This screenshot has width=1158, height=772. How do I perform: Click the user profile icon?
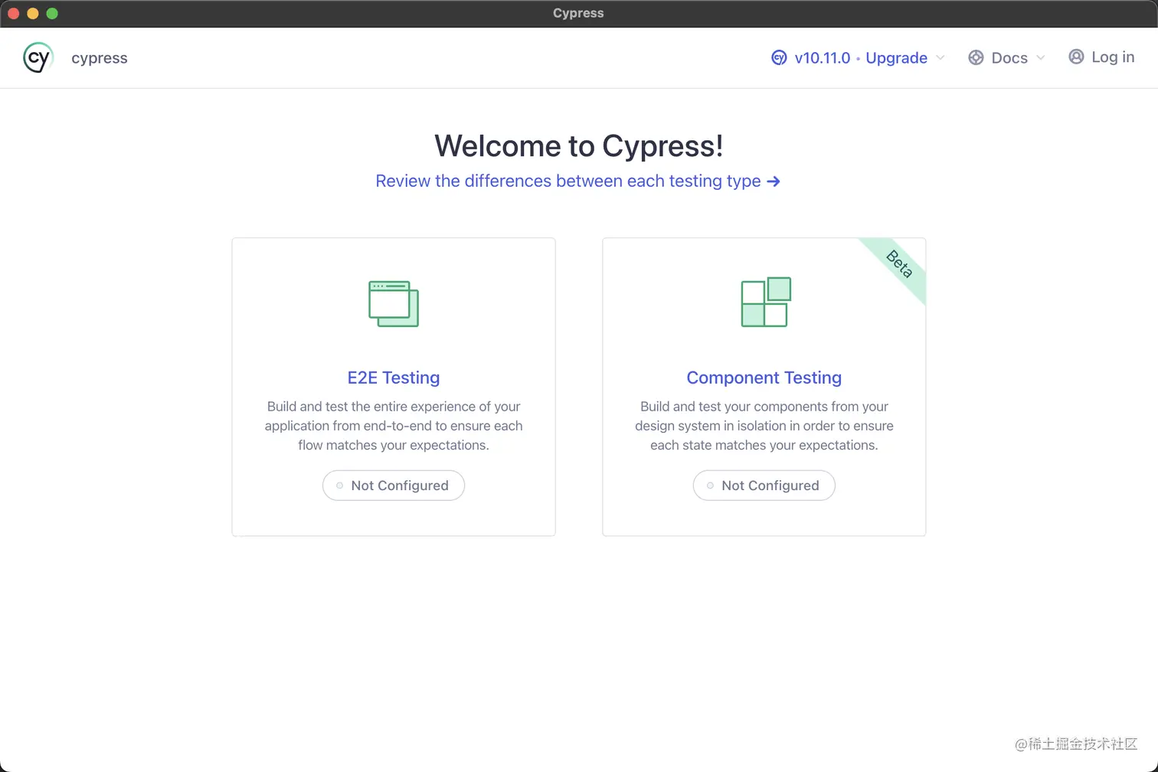pos(1076,57)
